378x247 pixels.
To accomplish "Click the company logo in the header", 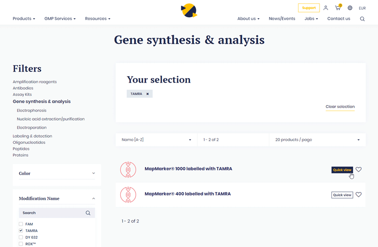I will click(189, 10).
